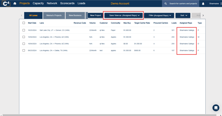Open the chat support bubble

pos(216,108)
